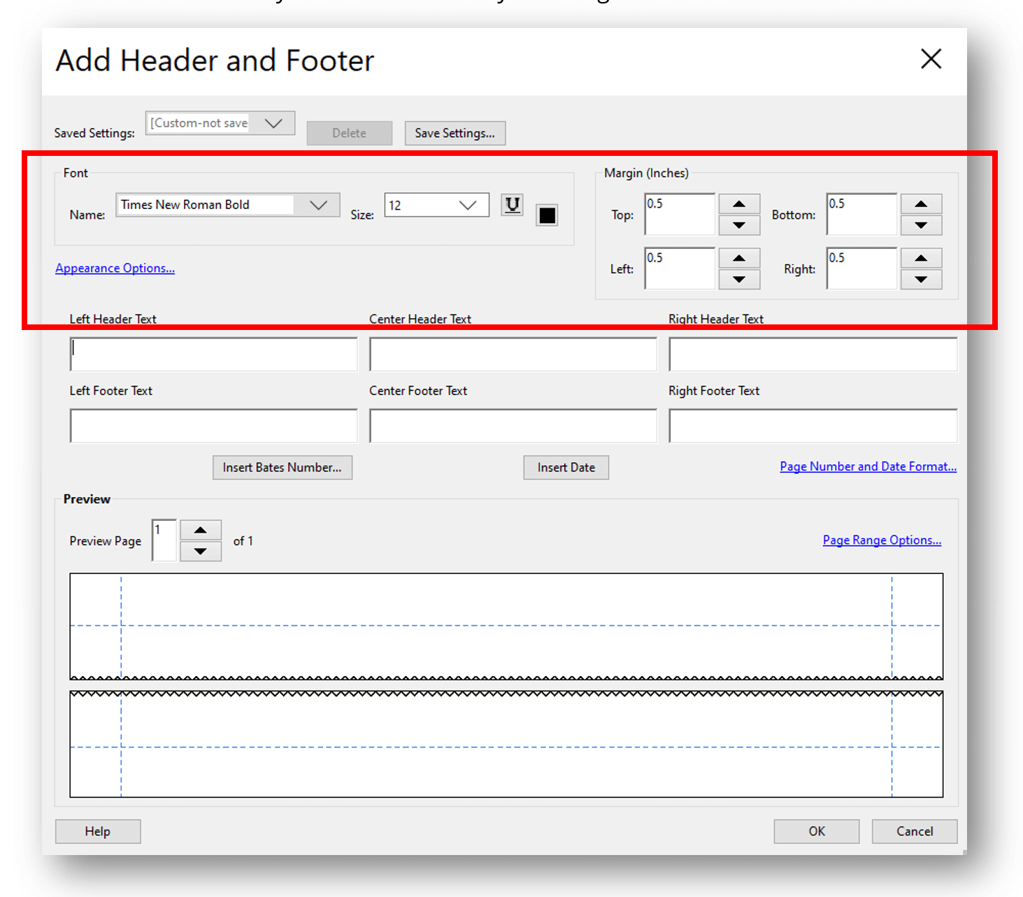Expand the Font Name dropdown
The image size is (1023, 897).
tap(318, 205)
